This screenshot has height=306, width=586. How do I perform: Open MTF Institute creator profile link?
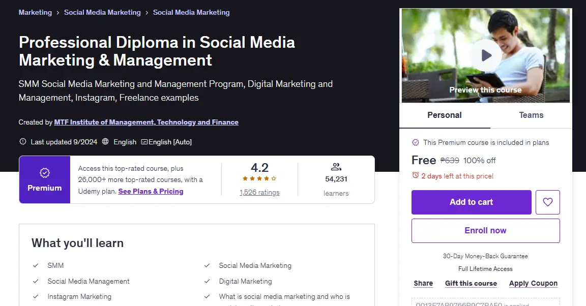pyautogui.click(x=146, y=122)
